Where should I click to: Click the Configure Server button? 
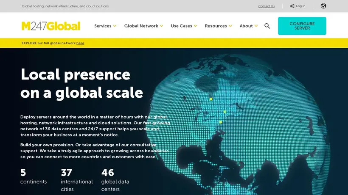point(302,26)
